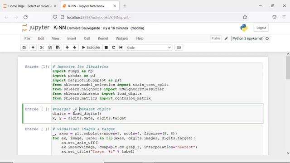290x163 pixels.
Task: Open the Help menu
Action: 140,38
